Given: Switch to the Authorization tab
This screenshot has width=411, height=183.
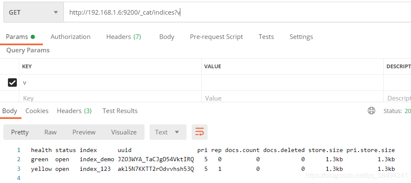Looking at the screenshot, I should click(x=71, y=37).
